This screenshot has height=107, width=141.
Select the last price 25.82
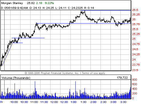[x=31, y=3]
